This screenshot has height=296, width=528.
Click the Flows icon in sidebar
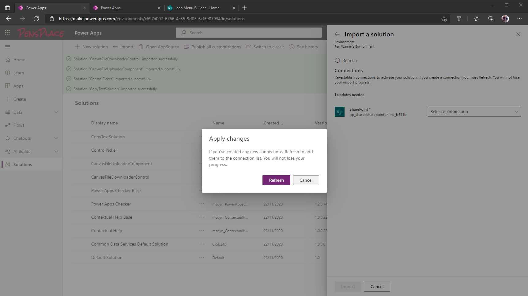coord(8,125)
